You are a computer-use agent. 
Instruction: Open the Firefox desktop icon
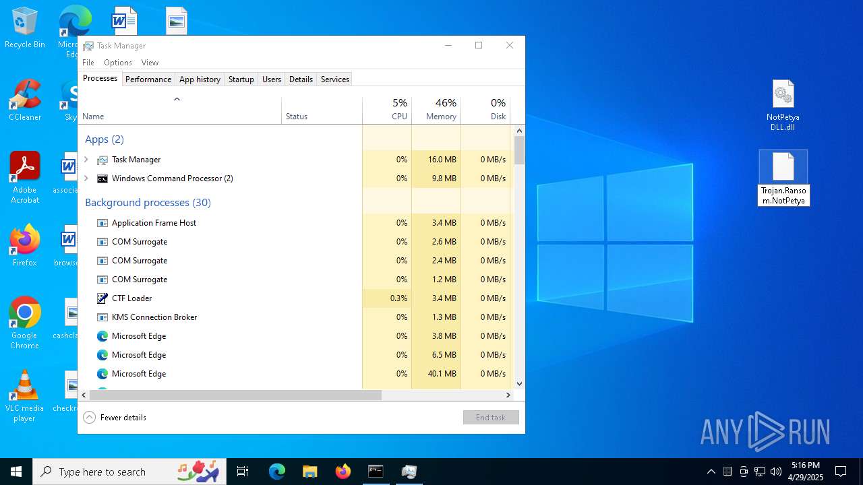25,246
